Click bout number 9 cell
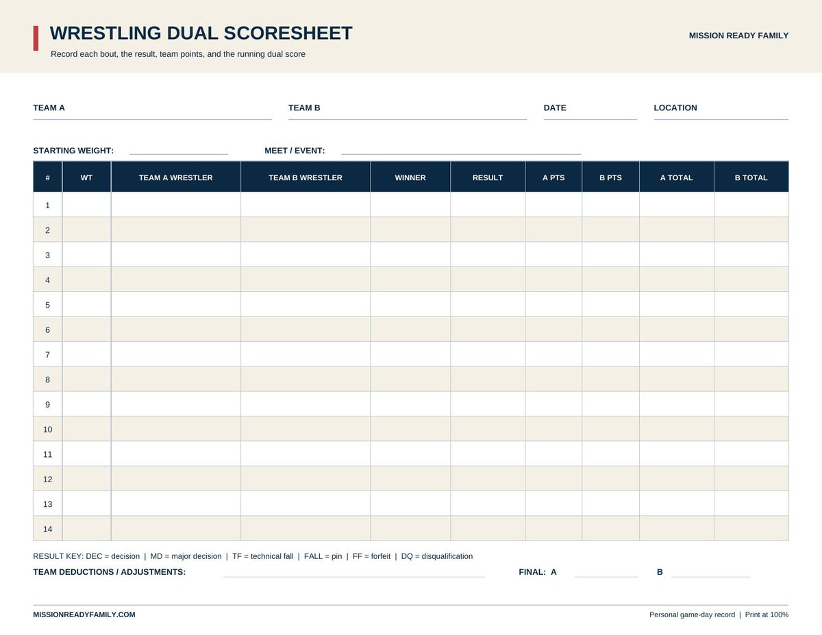Viewport: 822px width, 635px height. coord(47,404)
